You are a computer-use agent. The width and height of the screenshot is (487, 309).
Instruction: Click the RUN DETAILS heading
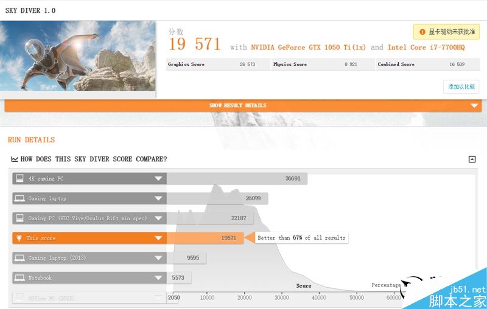click(x=32, y=140)
